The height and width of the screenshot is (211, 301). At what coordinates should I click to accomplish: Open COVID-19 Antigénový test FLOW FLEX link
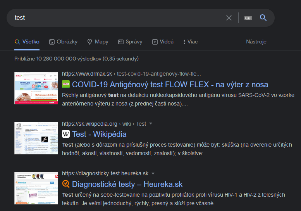[x=170, y=85]
